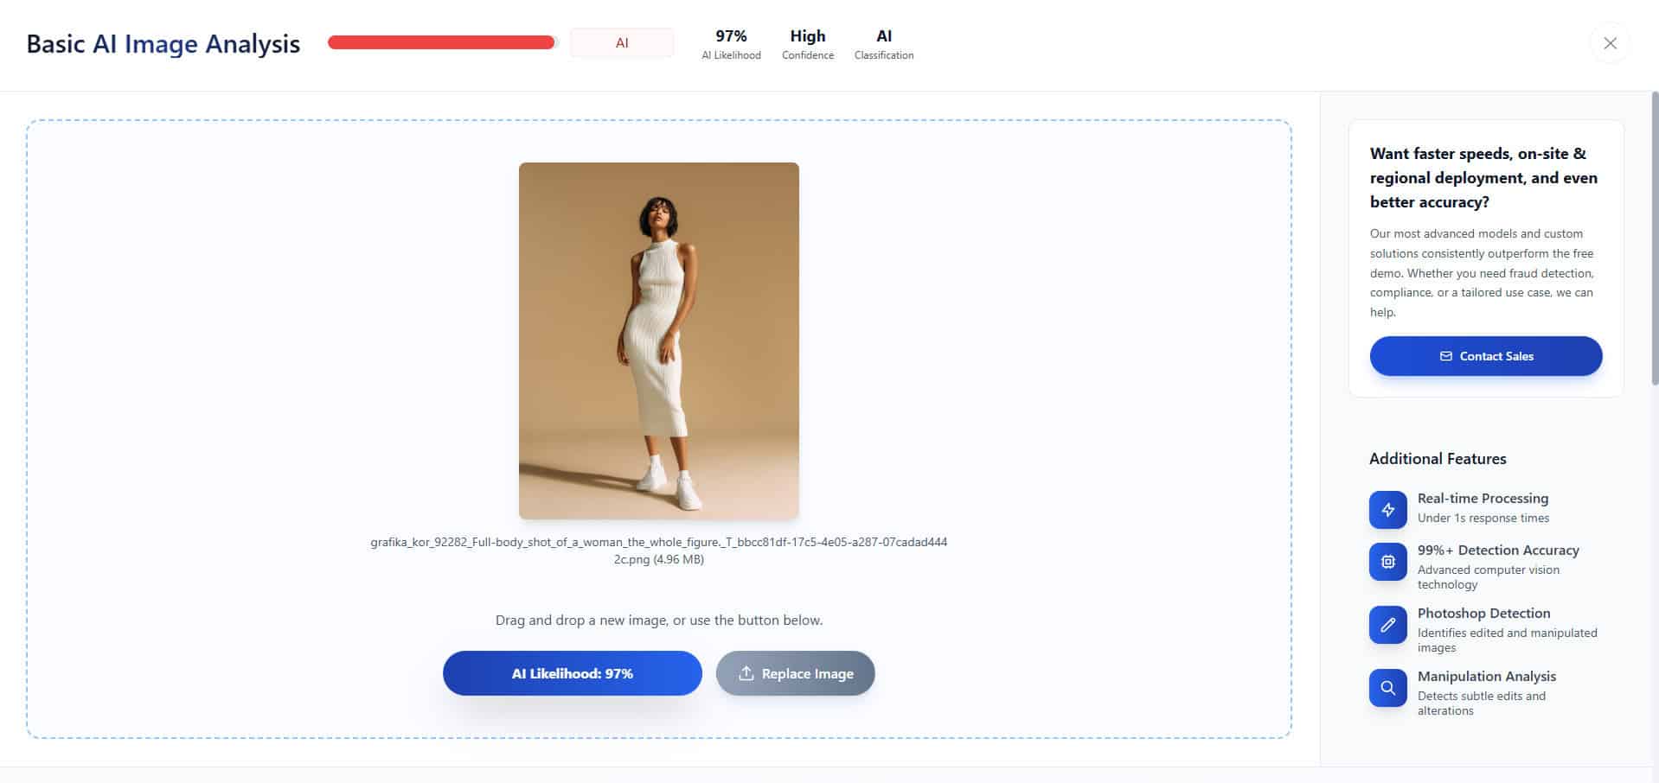This screenshot has height=783, width=1659.
Task: Close the analysis panel with X
Action: (x=1610, y=43)
